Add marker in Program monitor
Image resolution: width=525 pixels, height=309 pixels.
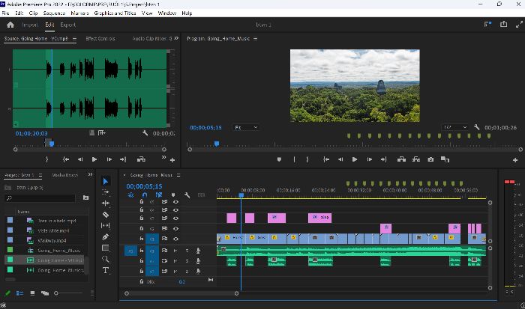(279, 159)
